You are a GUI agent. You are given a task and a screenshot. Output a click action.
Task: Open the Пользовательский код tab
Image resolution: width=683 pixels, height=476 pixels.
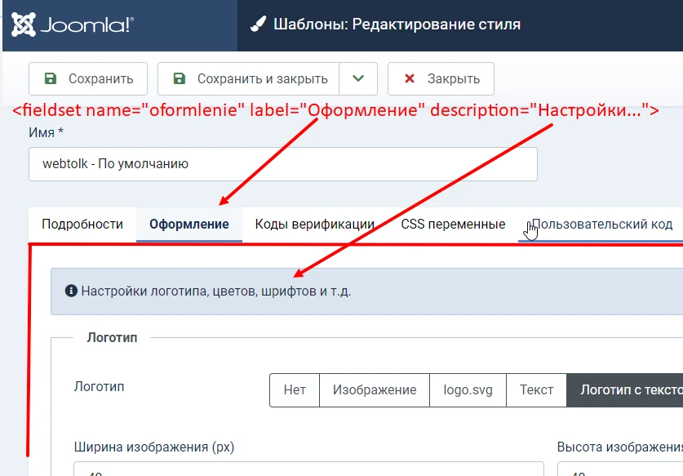(601, 222)
